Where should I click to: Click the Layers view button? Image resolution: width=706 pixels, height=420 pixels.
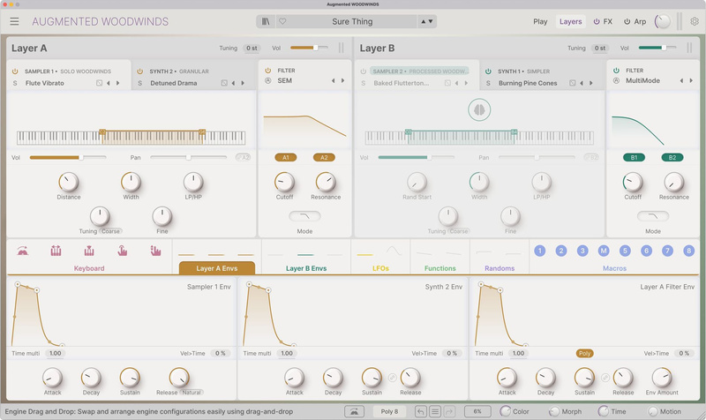[x=570, y=21]
